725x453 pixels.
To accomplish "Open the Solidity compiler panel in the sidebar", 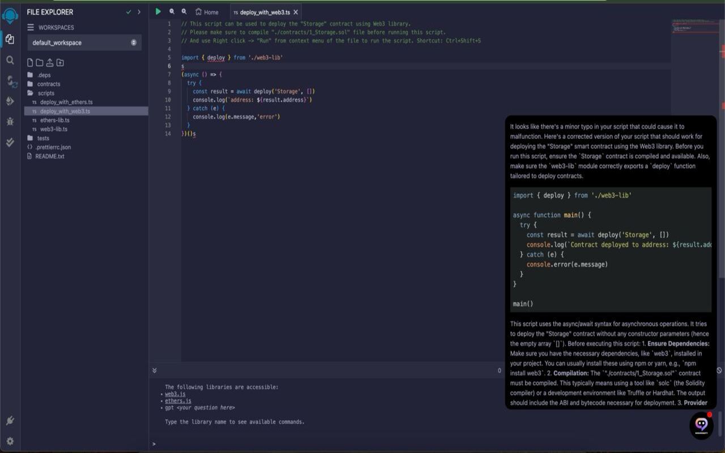I will 11,81.
